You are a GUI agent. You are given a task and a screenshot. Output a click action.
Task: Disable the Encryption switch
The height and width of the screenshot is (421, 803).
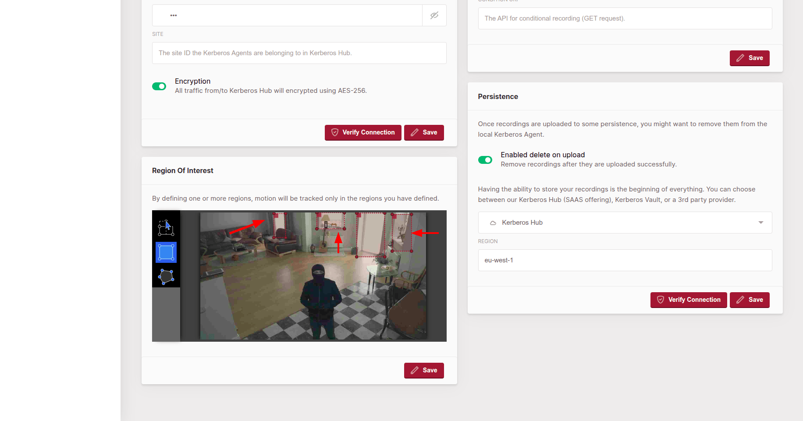159,86
